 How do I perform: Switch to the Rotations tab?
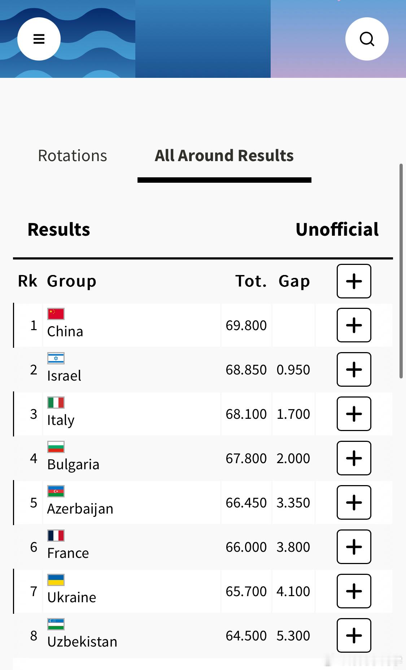(73, 156)
